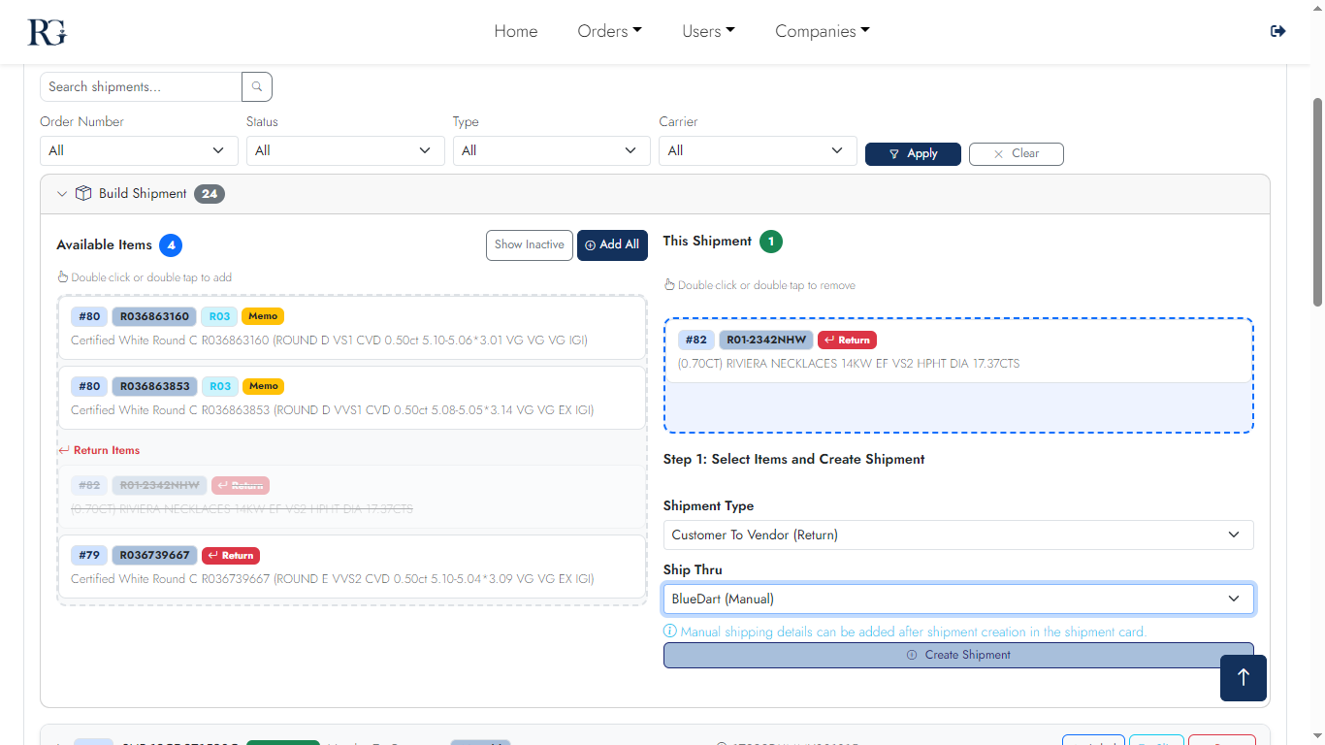Screen dimensions: 1325x745
Task: Click the scroll-to-top arrow button
Action: point(1243,677)
